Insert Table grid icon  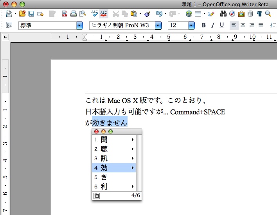click(198, 14)
